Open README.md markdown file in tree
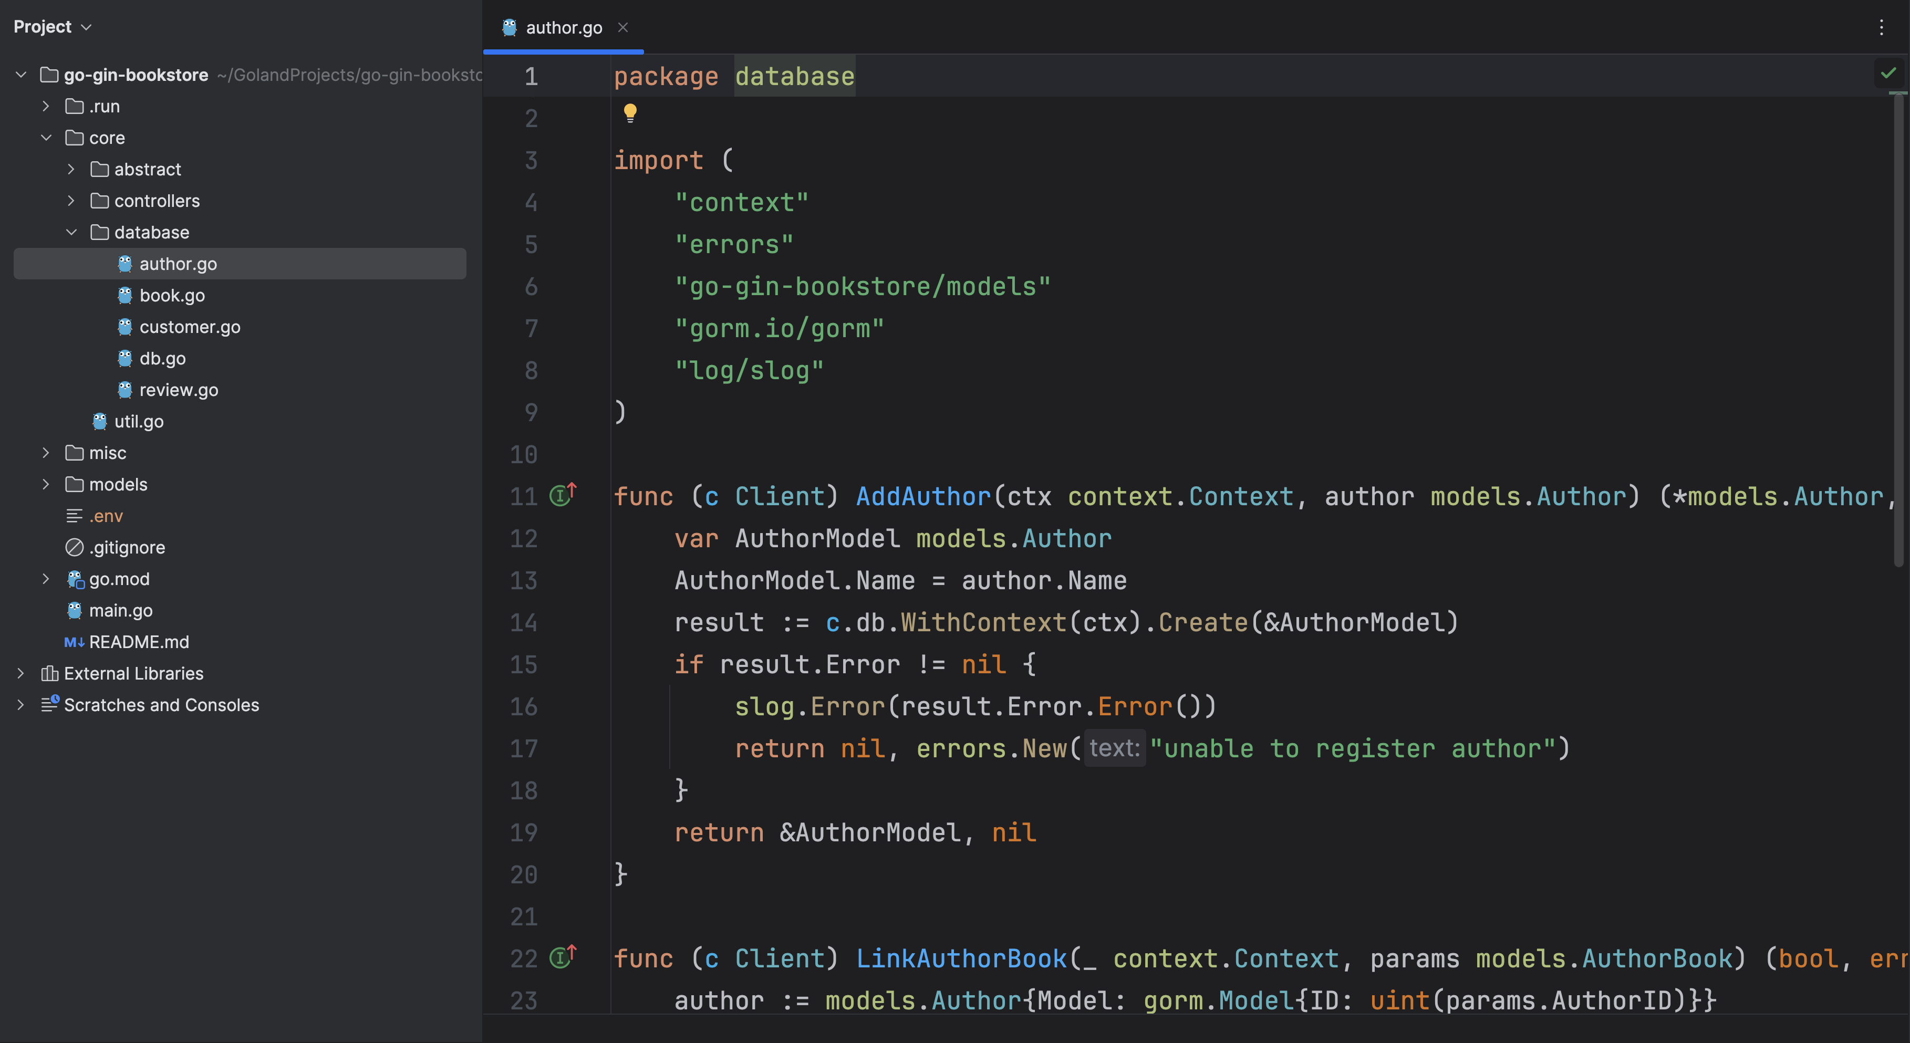The height and width of the screenshot is (1043, 1910). tap(139, 642)
